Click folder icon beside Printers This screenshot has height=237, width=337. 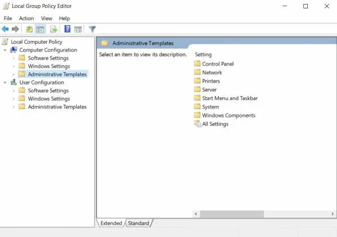[x=197, y=81]
